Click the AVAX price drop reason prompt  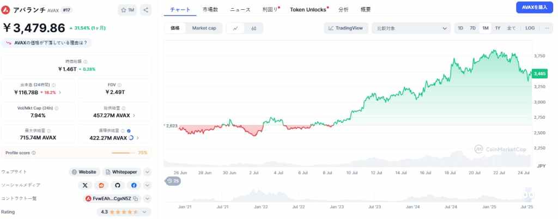[46, 43]
